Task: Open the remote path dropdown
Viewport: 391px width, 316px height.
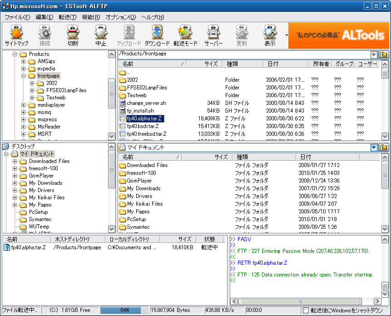Action: (x=374, y=55)
